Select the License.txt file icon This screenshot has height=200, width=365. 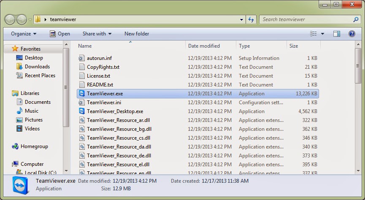[x=82, y=76]
